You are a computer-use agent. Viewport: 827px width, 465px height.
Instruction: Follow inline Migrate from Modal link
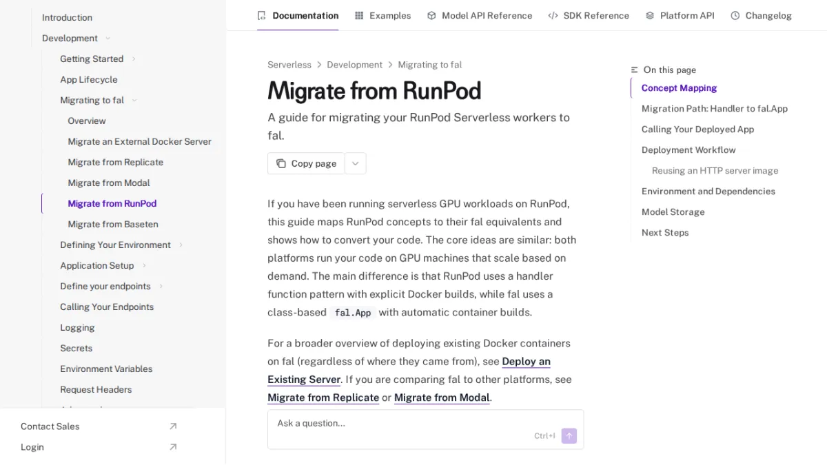click(442, 397)
